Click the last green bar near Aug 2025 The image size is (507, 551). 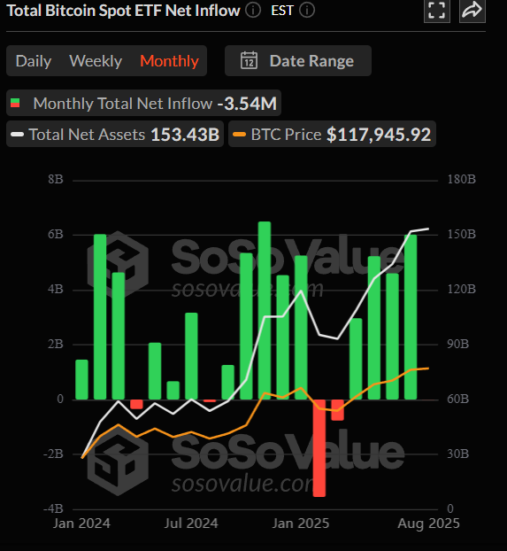coord(411,317)
